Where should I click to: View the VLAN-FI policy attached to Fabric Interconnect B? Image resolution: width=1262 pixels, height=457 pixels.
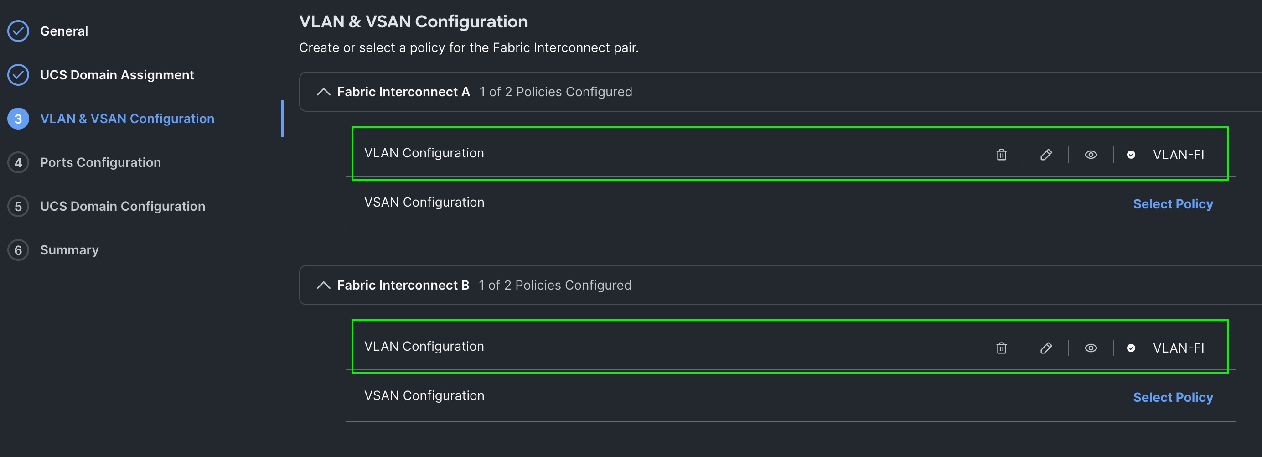point(1091,348)
